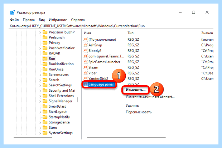Select the SearchSettings key
222x148 pixels.
coord(60,85)
